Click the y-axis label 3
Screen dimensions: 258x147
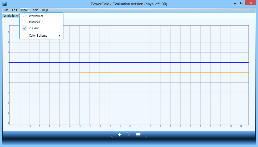tap(8, 52)
